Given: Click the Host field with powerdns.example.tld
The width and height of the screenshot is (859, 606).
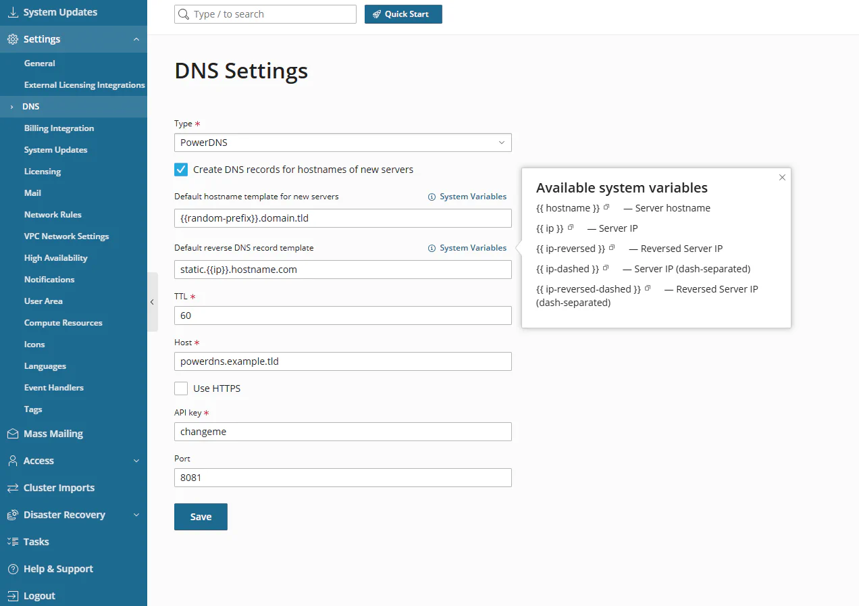Looking at the screenshot, I should coord(343,361).
